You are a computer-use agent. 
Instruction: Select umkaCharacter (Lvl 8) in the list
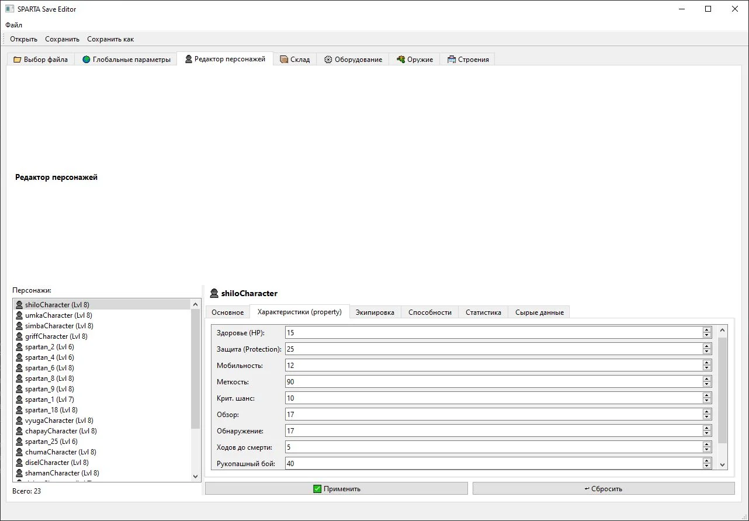pos(102,315)
